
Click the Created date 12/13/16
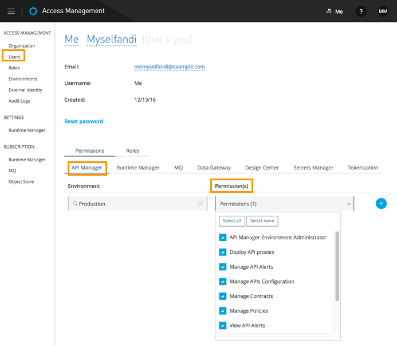(x=145, y=100)
